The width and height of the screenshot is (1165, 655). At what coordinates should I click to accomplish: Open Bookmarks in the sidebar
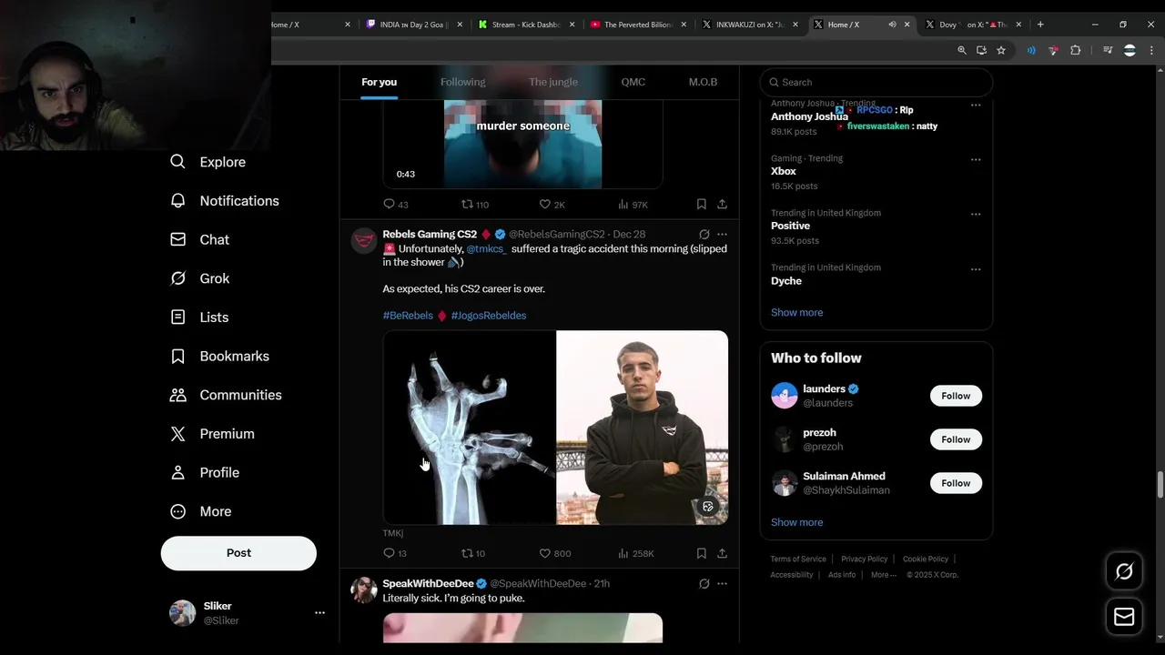[219, 356]
